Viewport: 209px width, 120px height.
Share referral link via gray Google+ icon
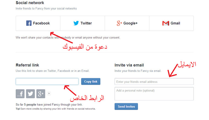[40, 94]
